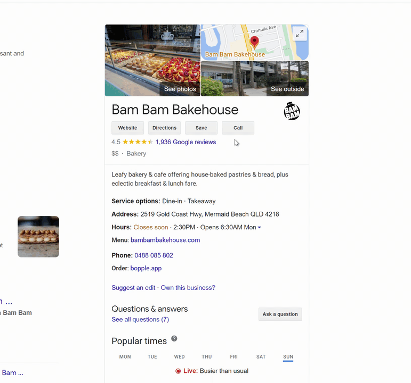Click the phone number 0488 085 802
411x383 pixels.
click(154, 255)
